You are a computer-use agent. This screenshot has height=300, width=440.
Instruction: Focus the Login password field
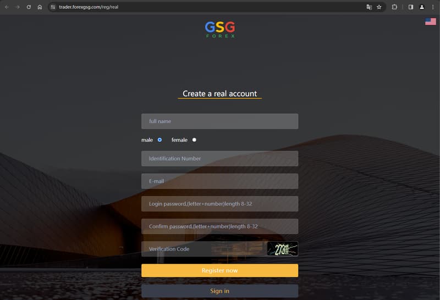[x=219, y=204]
